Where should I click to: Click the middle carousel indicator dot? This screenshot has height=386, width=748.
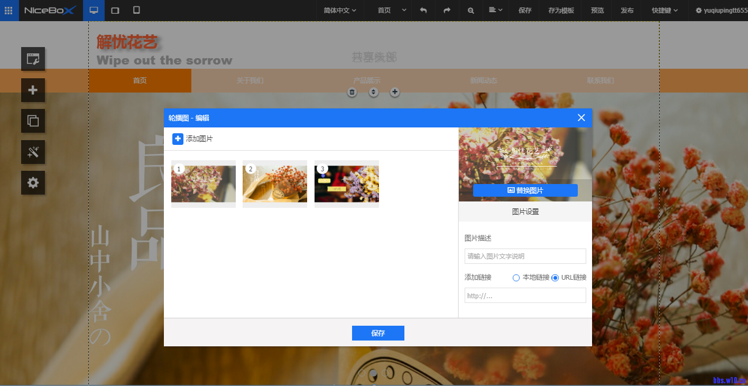point(373,373)
